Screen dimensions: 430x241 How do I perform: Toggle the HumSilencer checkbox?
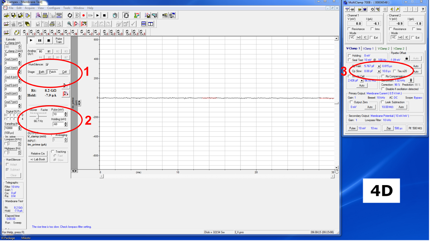(x=47, y=64)
